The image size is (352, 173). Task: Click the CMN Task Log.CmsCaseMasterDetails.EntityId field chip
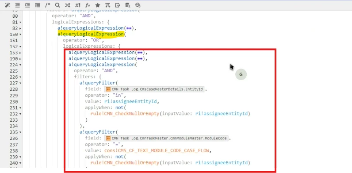tap(154, 89)
